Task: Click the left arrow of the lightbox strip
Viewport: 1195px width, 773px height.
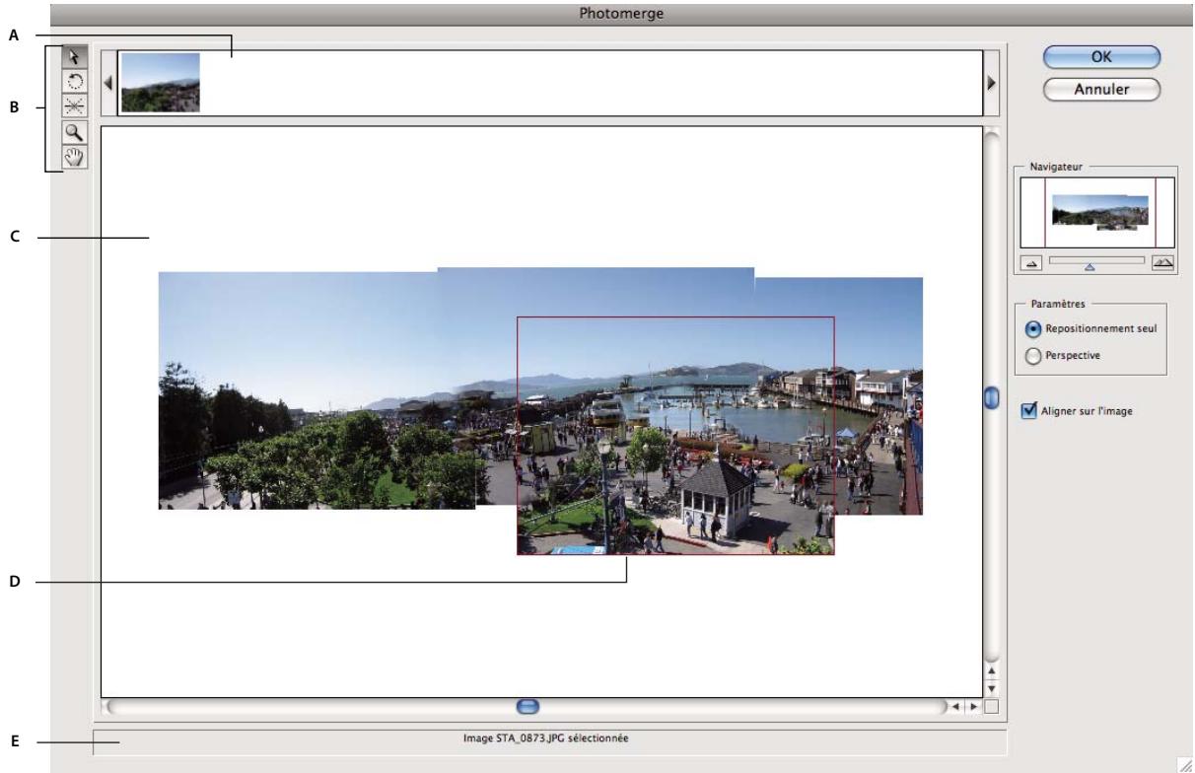Action: coord(109,85)
